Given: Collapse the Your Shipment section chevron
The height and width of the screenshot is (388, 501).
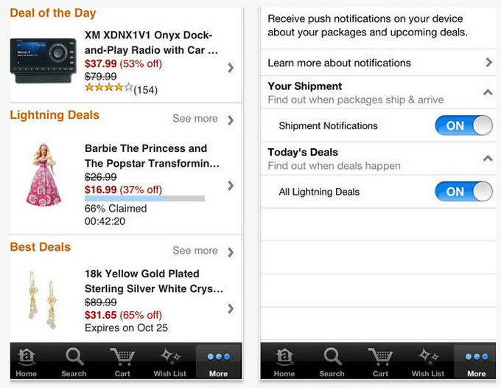Looking at the screenshot, I should click(x=487, y=92).
